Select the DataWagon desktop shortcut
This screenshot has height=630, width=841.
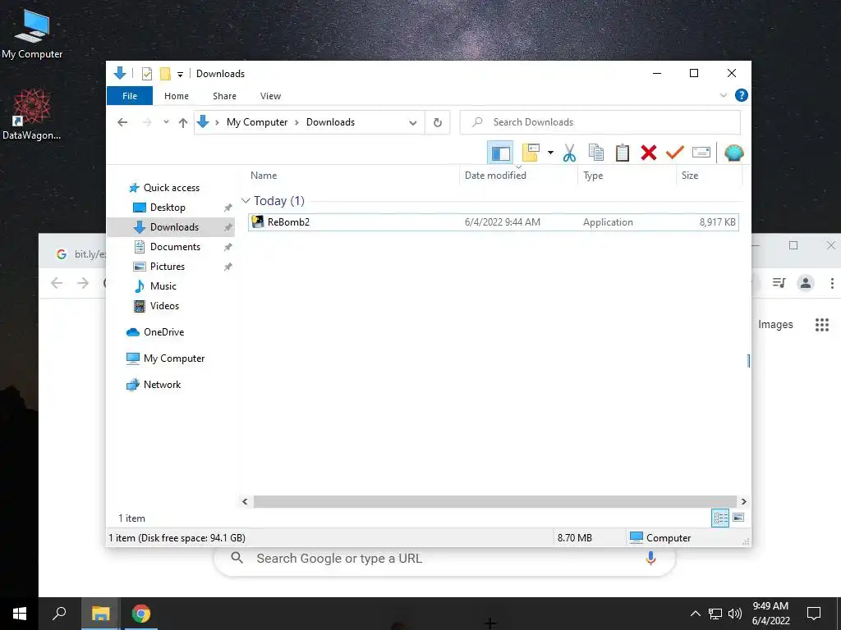tap(32, 114)
